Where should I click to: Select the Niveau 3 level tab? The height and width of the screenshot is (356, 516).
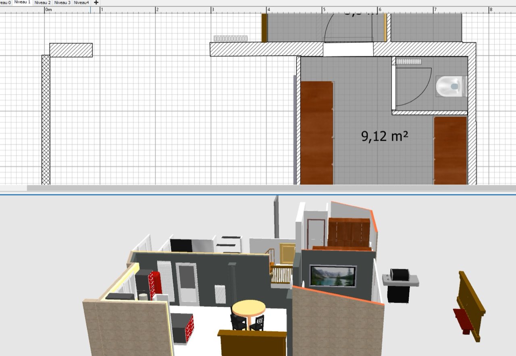point(62,2)
